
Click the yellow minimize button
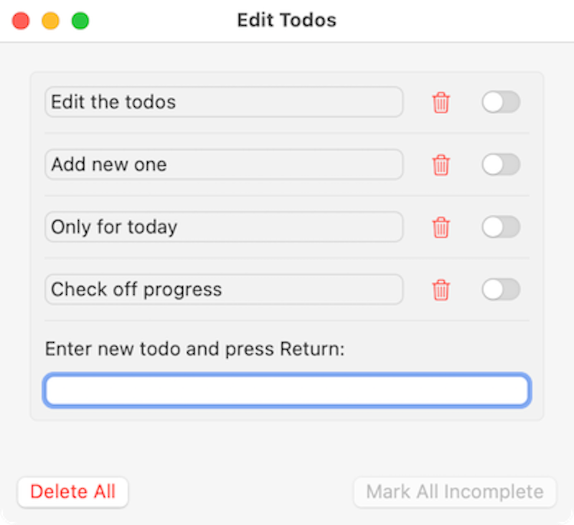[x=50, y=21]
